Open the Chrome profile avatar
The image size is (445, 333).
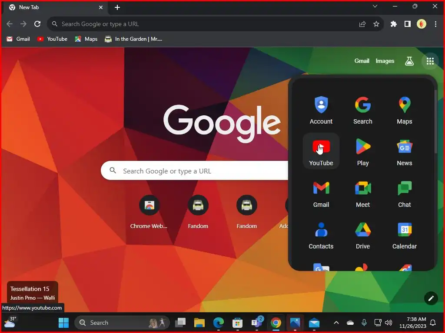(x=422, y=24)
